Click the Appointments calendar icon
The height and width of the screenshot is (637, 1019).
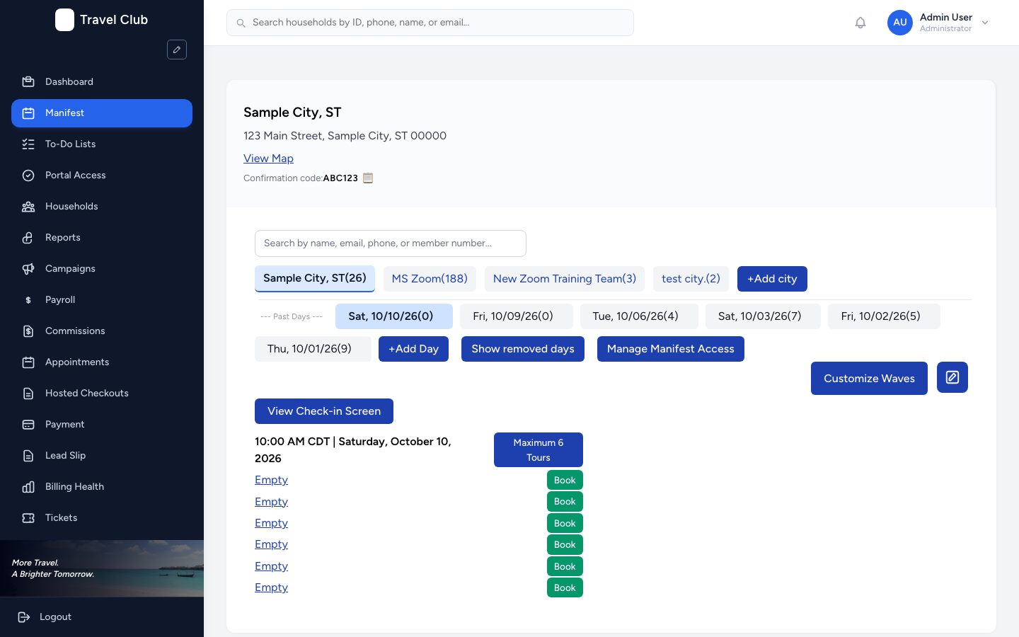pos(28,362)
